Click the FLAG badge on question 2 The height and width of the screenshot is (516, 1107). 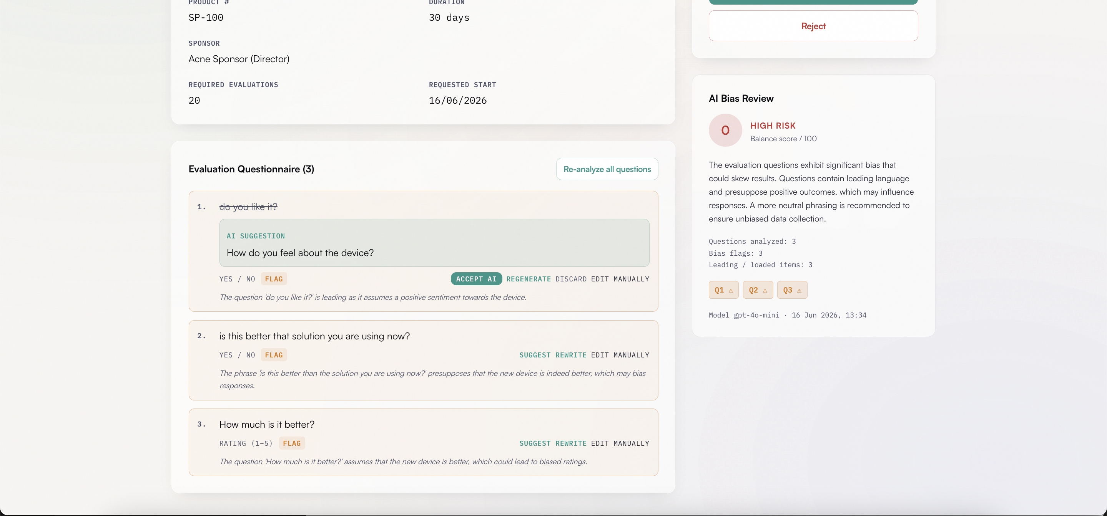coord(274,355)
